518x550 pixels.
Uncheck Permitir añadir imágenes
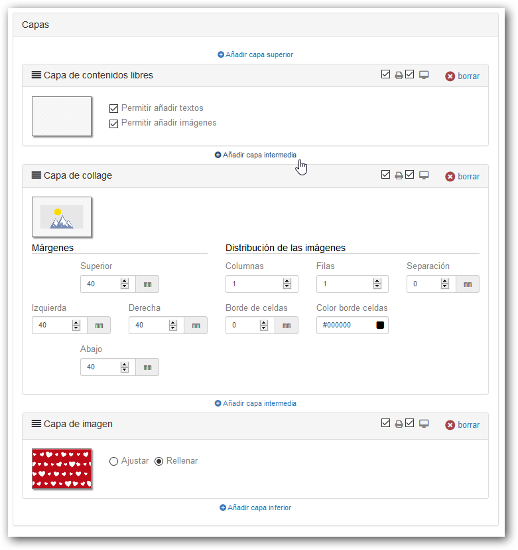click(x=114, y=124)
